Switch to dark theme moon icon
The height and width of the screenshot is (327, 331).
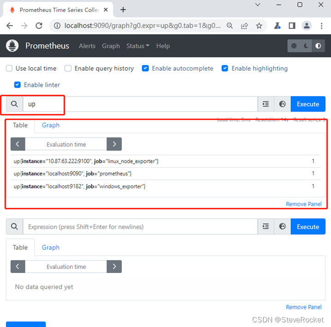[x=306, y=46]
